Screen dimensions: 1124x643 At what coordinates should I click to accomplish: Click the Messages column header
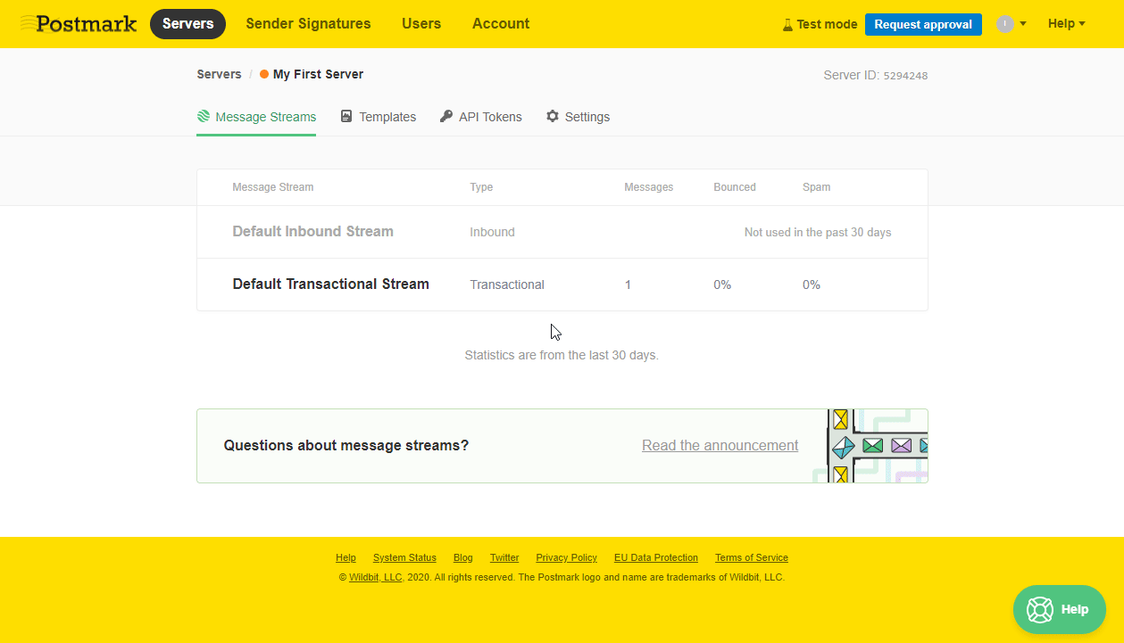point(649,187)
